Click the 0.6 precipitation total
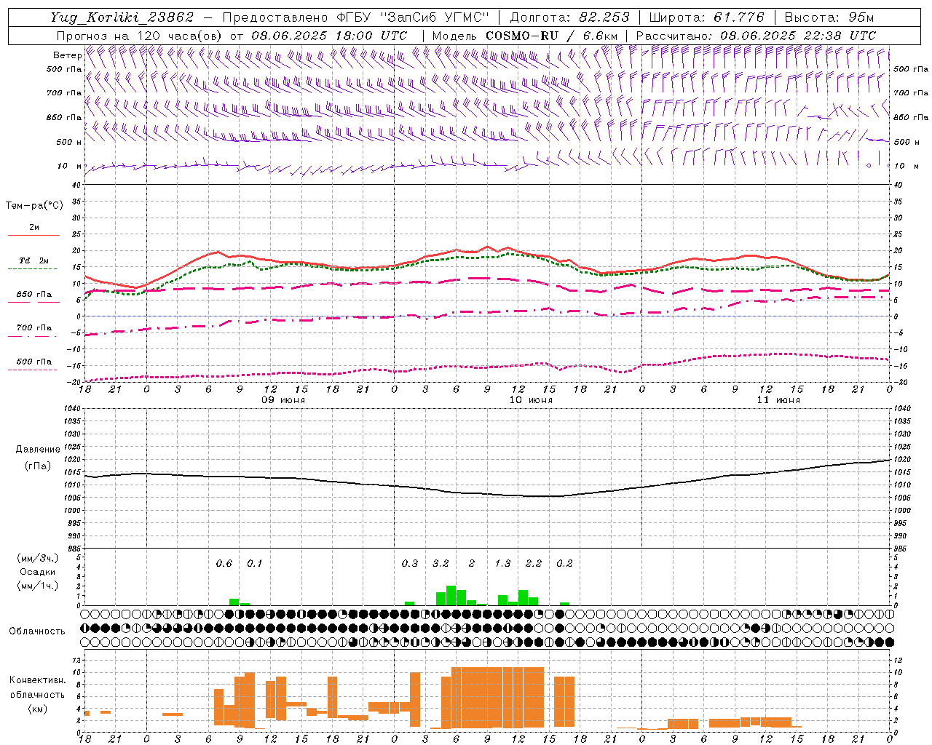 (224, 564)
